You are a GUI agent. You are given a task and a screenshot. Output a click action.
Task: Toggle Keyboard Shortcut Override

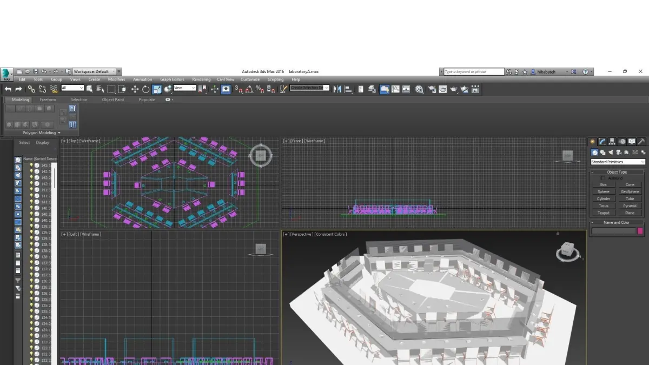[226, 89]
